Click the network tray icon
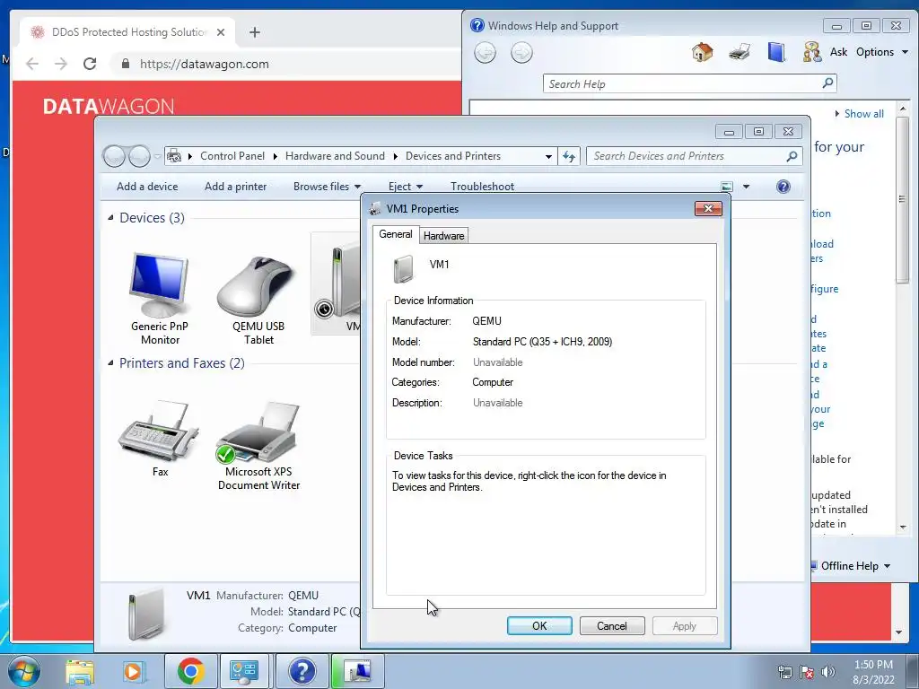Screen dimensions: 919x689 (784, 671)
